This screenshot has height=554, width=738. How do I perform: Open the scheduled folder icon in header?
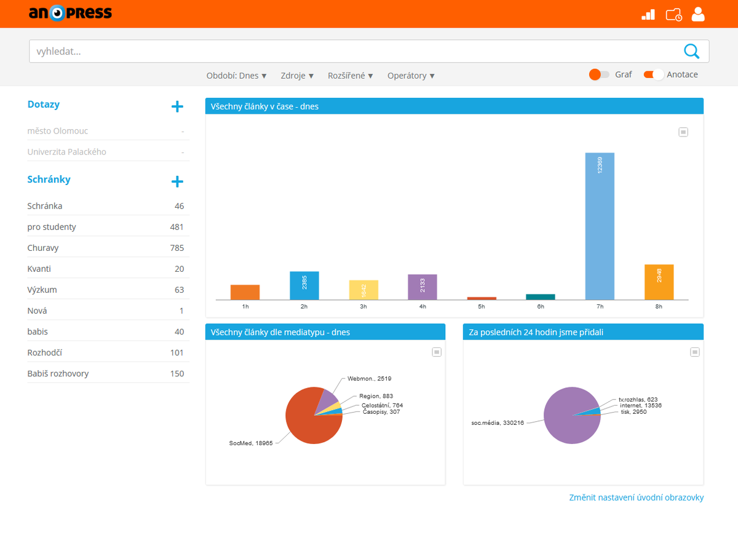click(x=674, y=14)
